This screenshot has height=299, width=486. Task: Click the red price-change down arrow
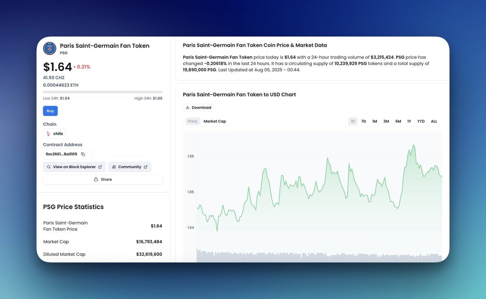click(75, 67)
